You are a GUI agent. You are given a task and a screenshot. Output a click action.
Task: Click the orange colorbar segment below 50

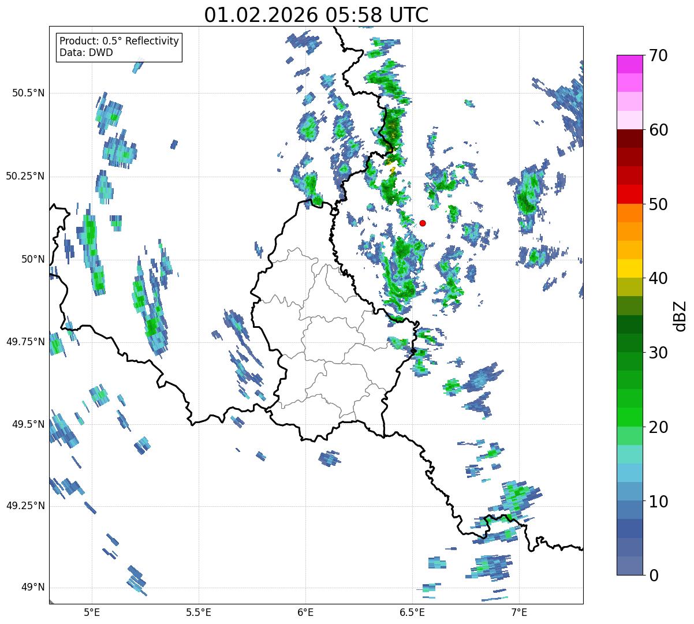tap(629, 213)
